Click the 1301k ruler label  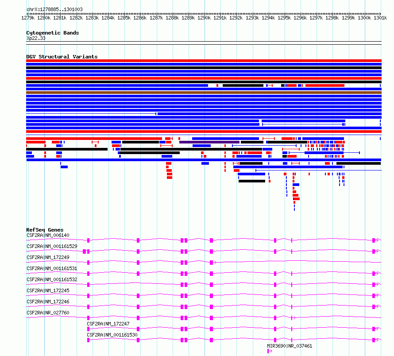[x=380, y=18]
